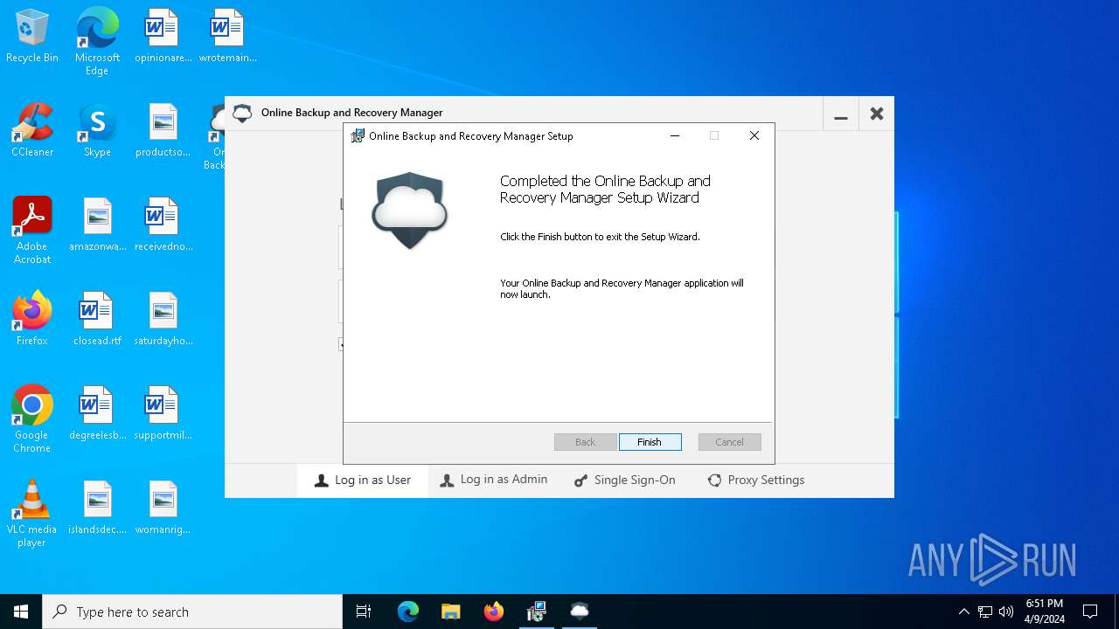The height and width of the screenshot is (629, 1119).
Task: Launch Firefox from the taskbar
Action: tap(494, 612)
